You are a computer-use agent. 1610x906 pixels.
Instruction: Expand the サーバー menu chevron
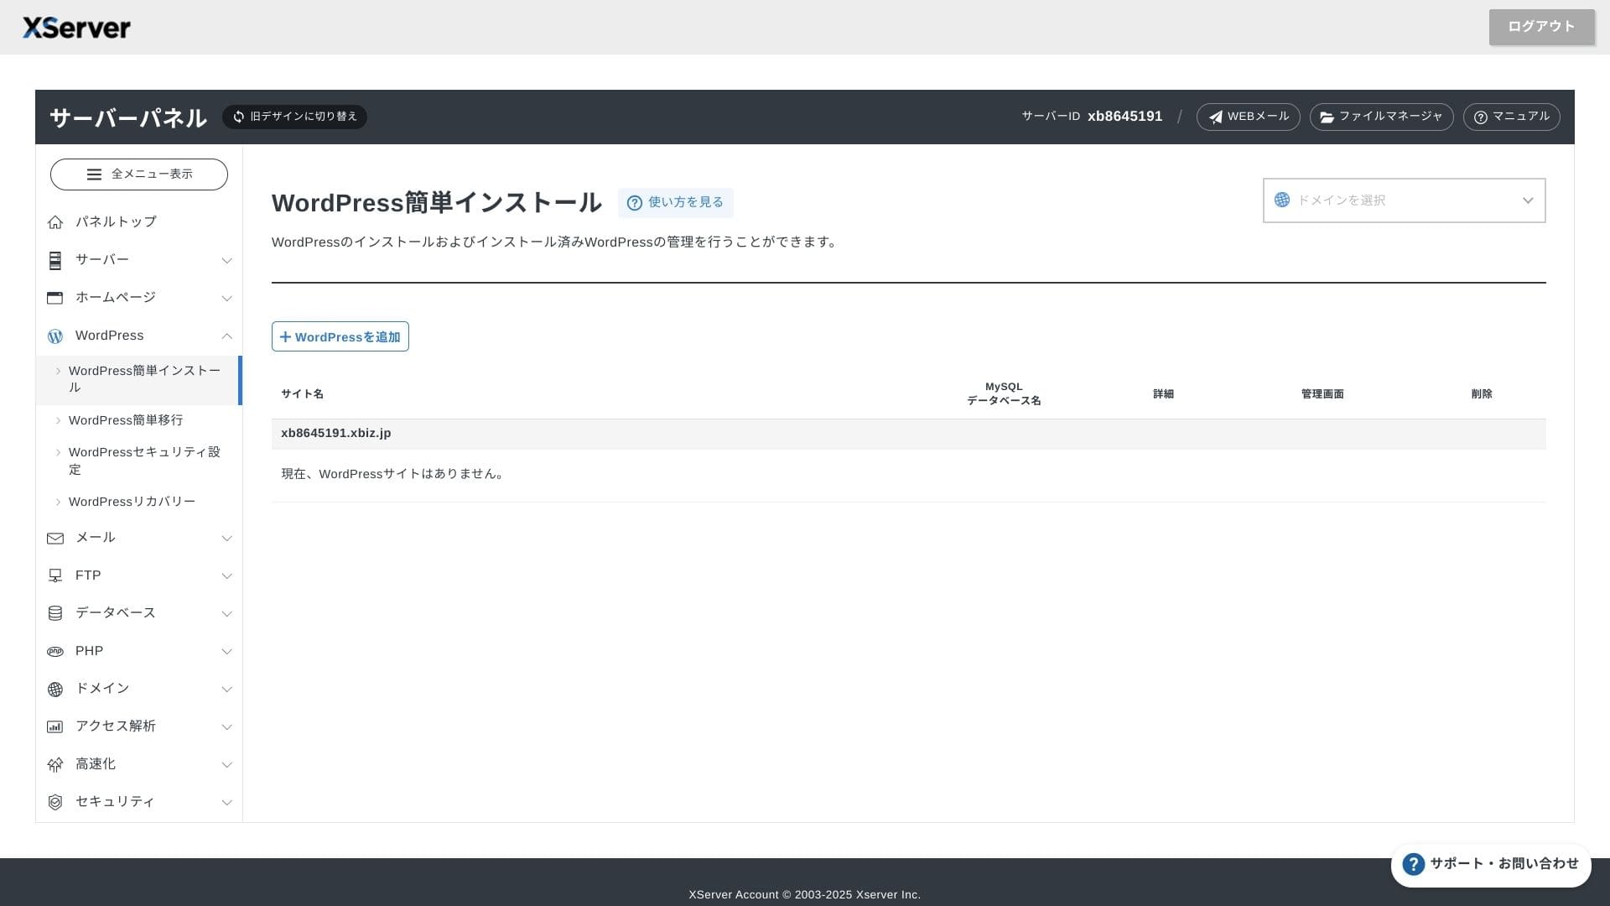click(226, 261)
